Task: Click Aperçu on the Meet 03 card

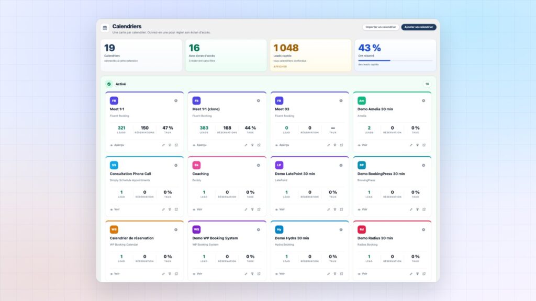Action: pyautogui.click(x=282, y=145)
